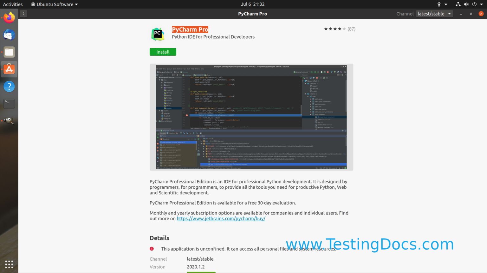This screenshot has height=273, width=487.
Task: Click the wired network icon in the top bar
Action: [458, 4]
